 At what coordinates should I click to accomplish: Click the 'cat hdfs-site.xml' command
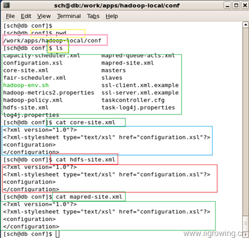[x=85, y=160]
